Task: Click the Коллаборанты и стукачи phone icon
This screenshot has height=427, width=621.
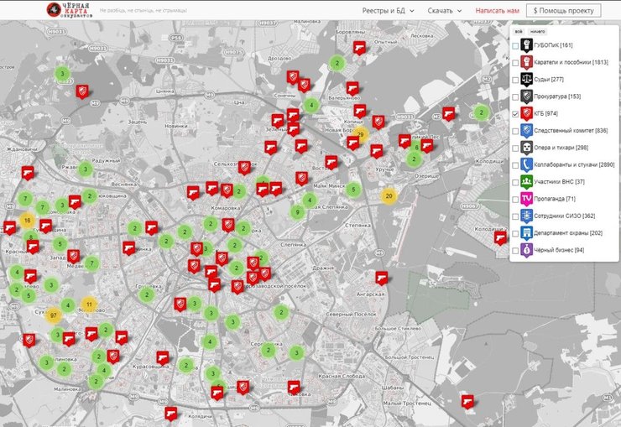Action: tap(526, 164)
